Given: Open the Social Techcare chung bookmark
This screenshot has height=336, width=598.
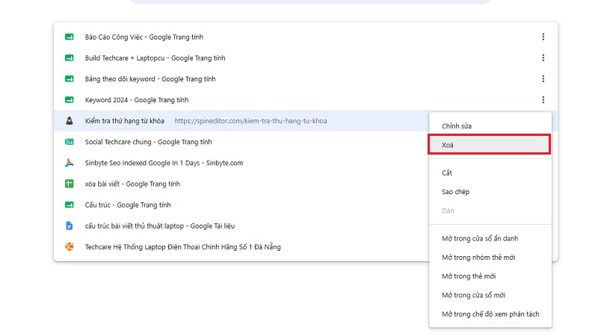Looking at the screenshot, I should [148, 142].
